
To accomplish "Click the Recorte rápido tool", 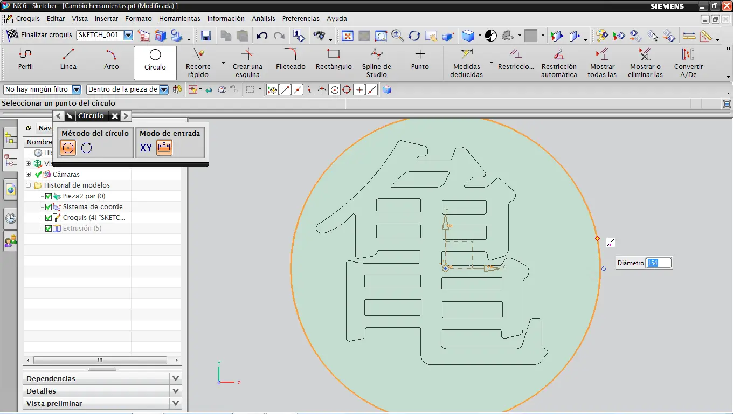I will [198, 62].
